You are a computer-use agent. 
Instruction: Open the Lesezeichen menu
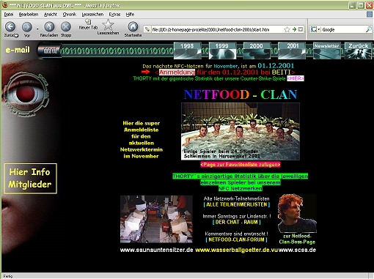coord(92,15)
